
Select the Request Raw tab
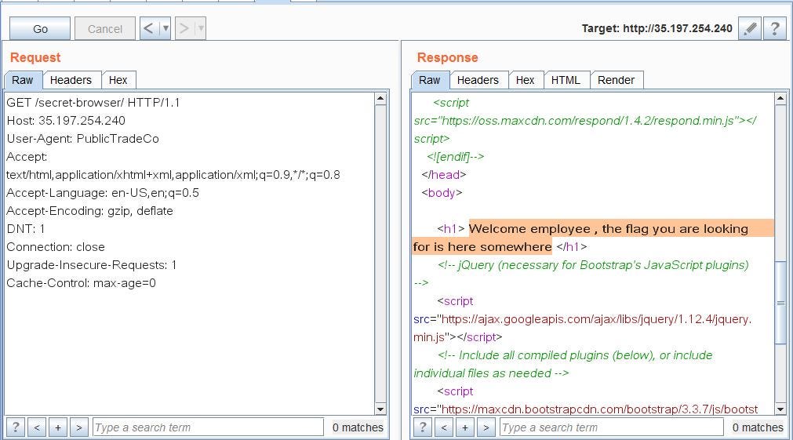pyautogui.click(x=23, y=80)
